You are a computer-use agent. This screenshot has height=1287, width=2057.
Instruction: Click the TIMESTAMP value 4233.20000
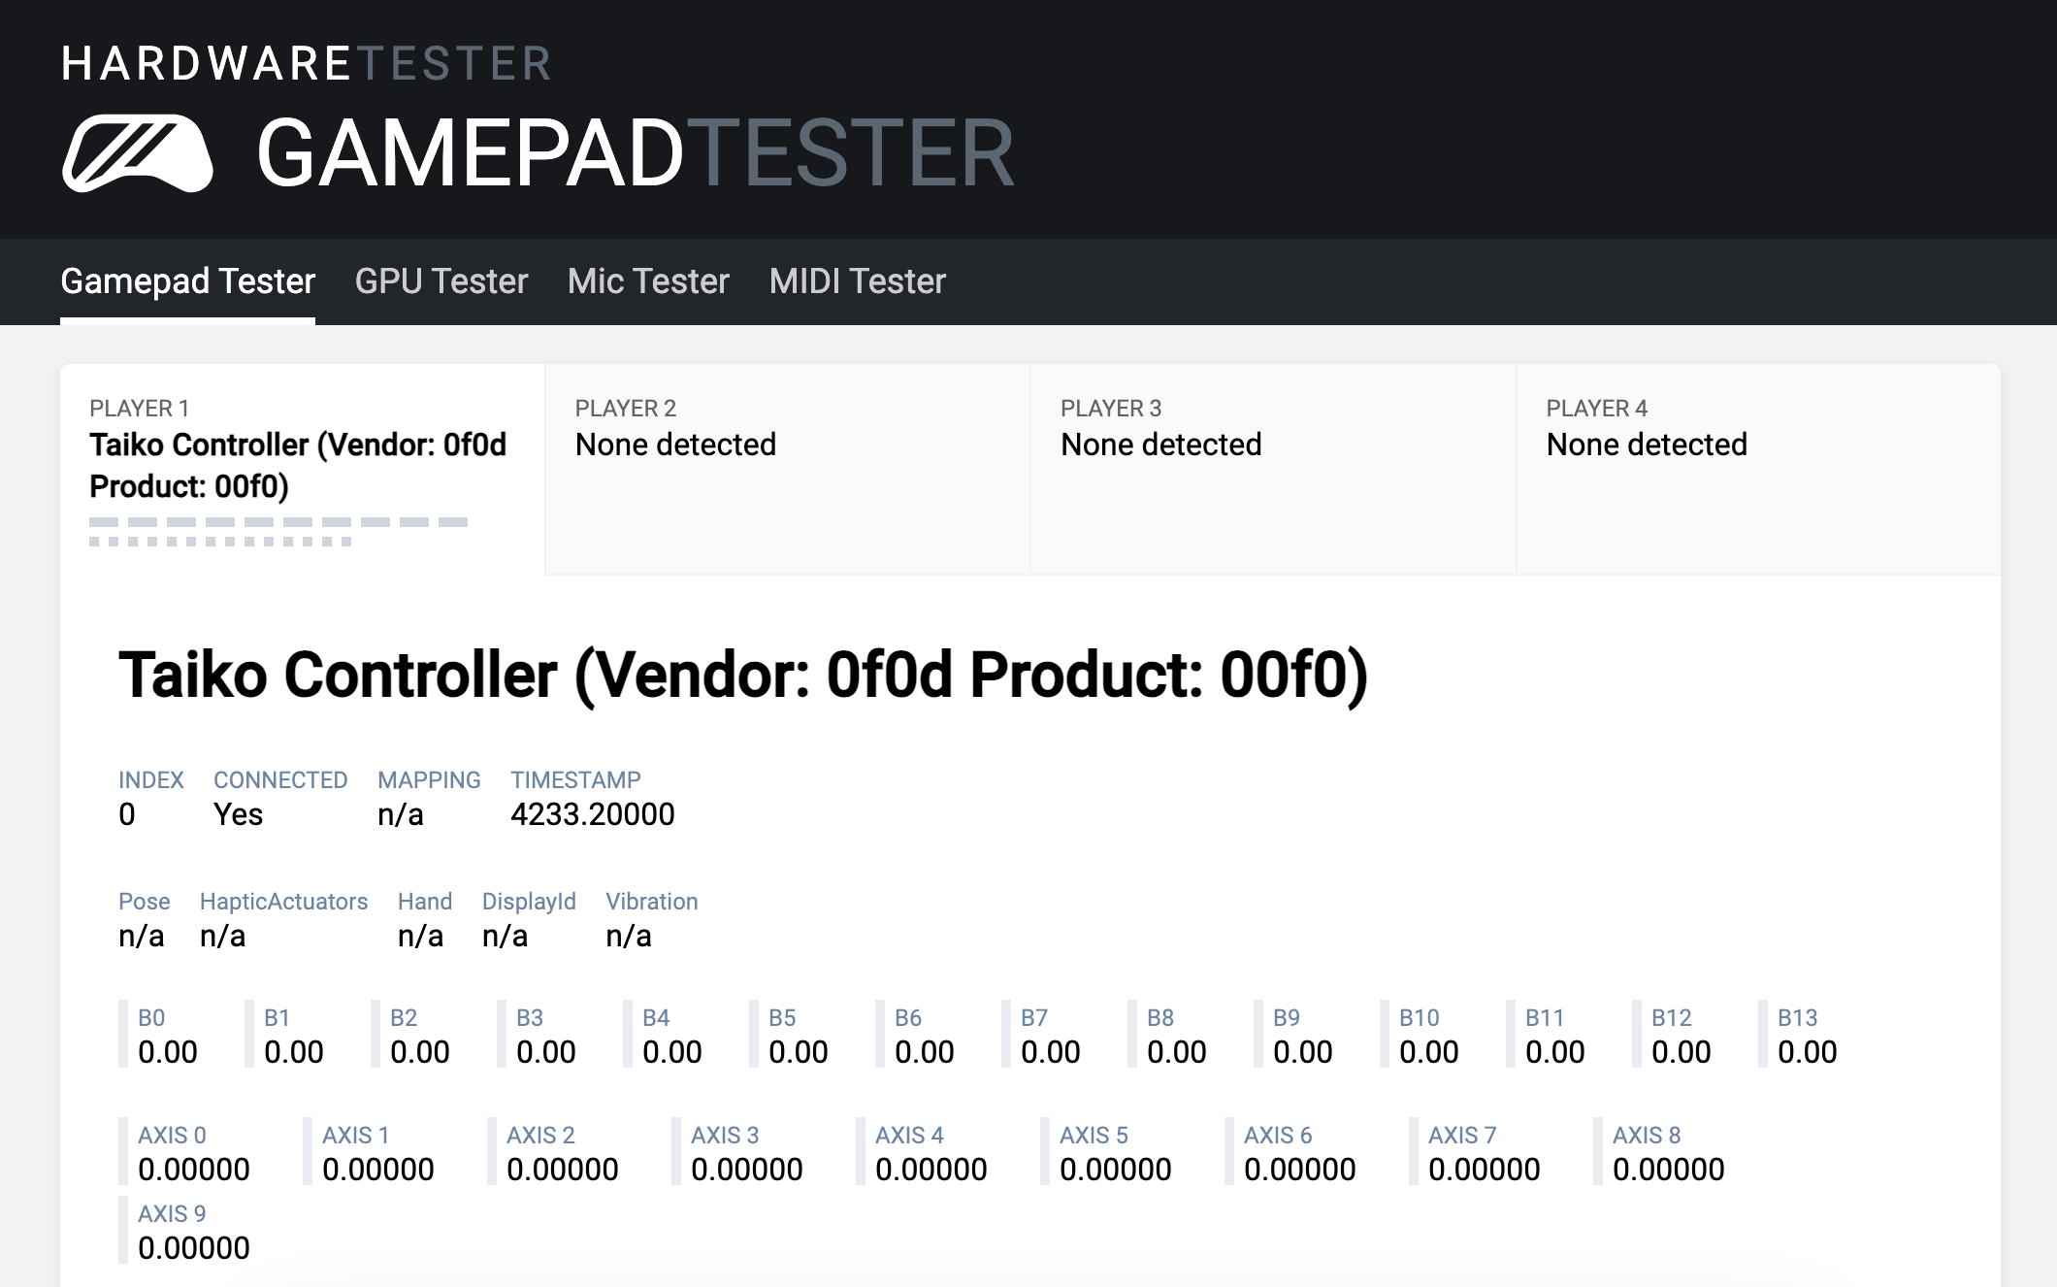pos(592,814)
